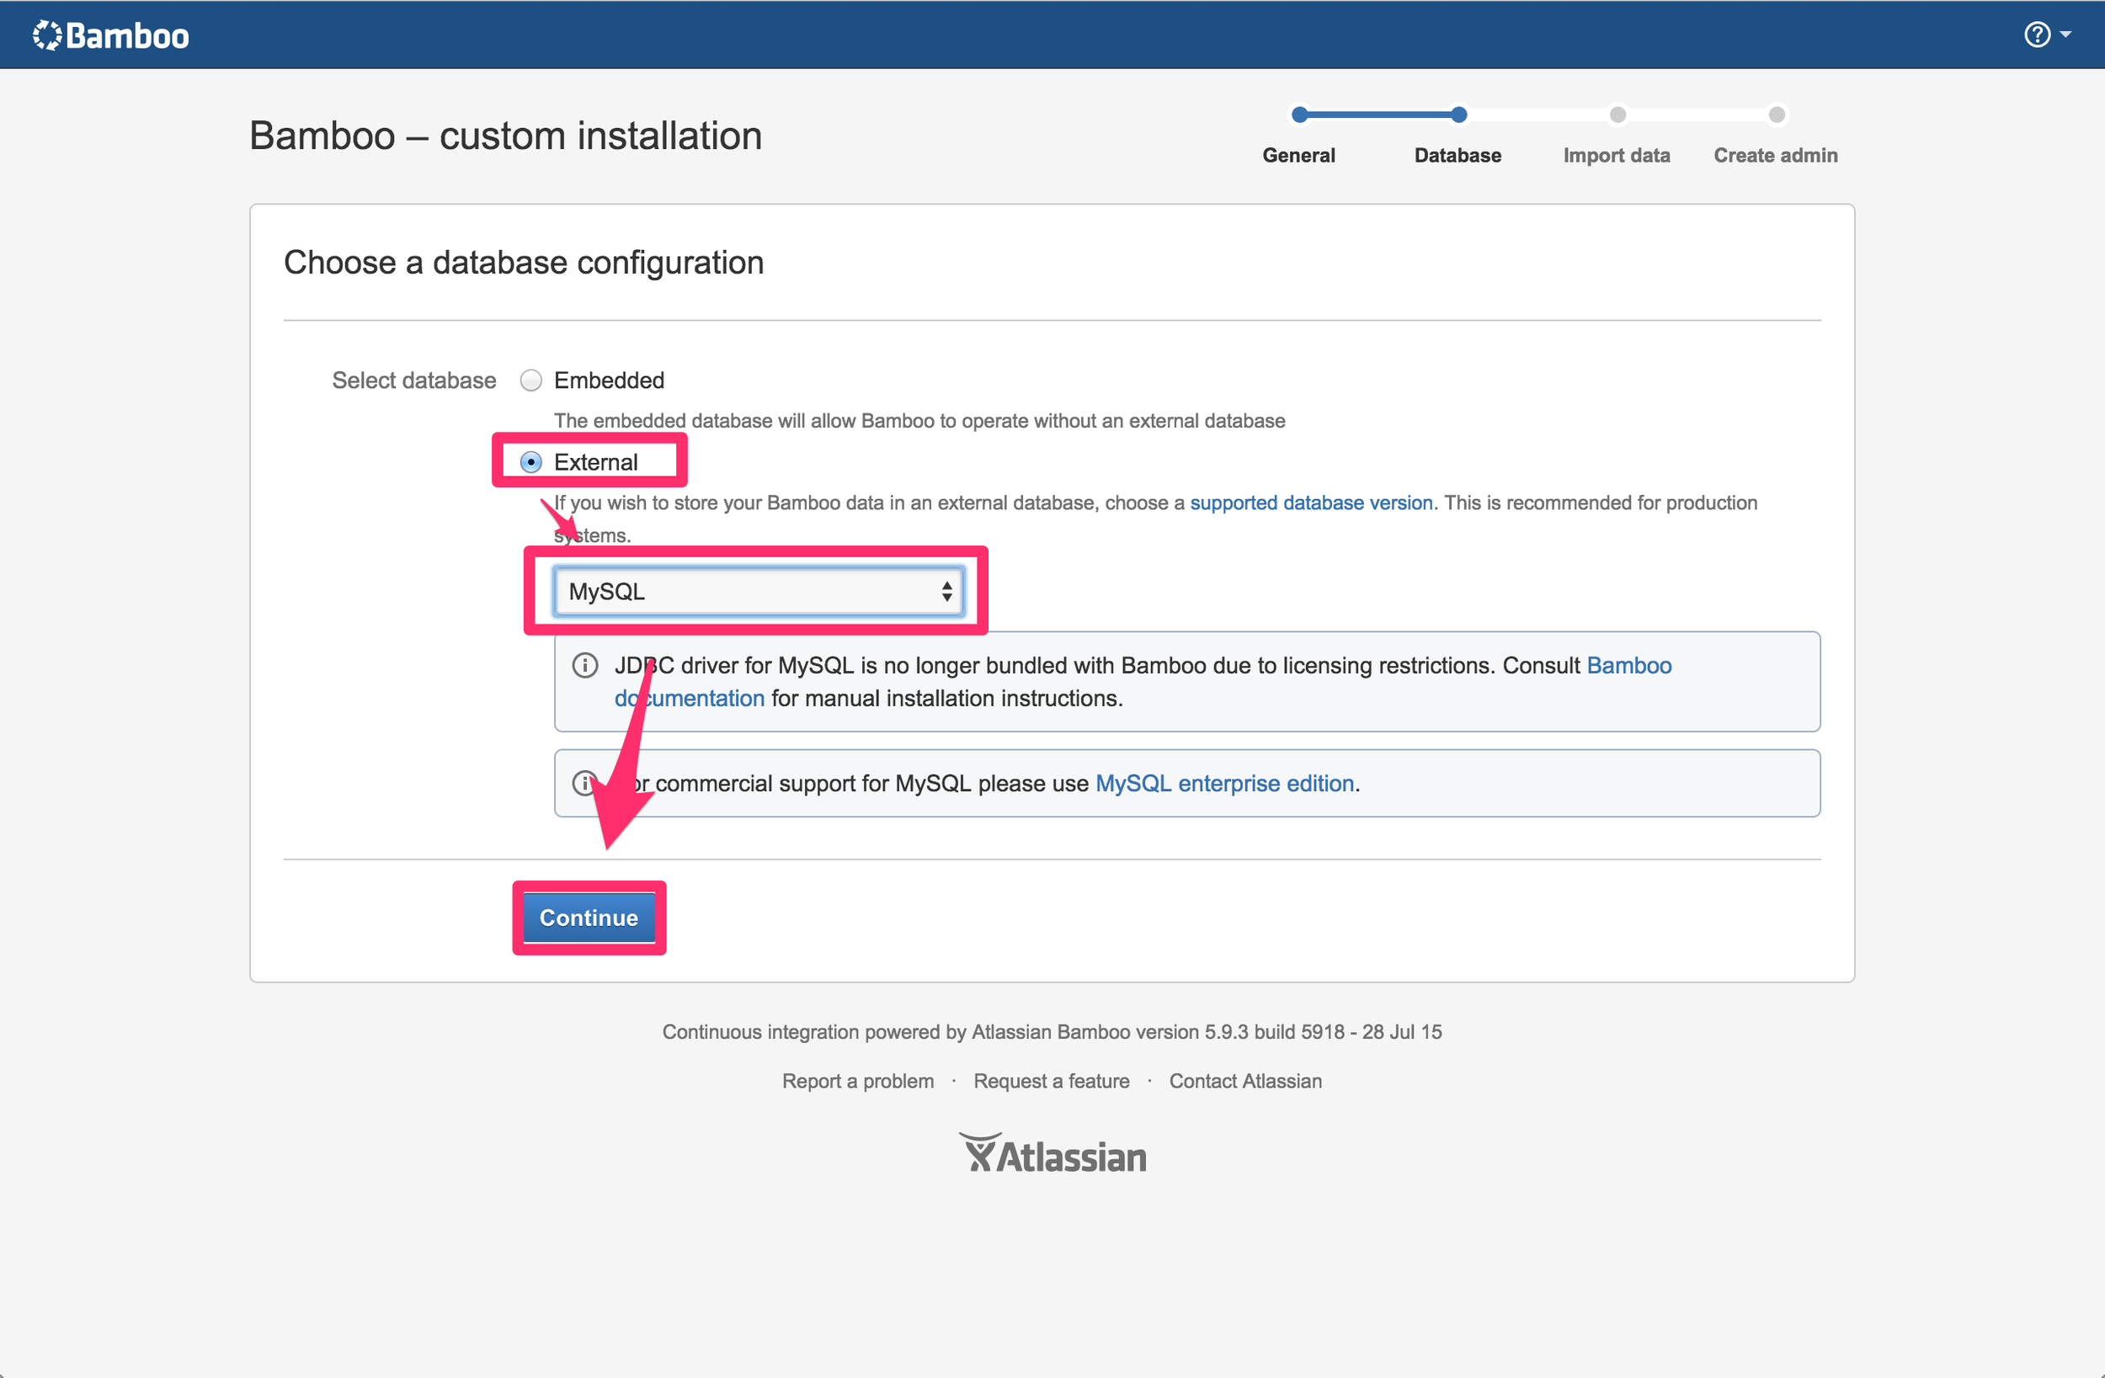Expand the help menu dropdown arrow
2105x1378 pixels.
point(2065,35)
